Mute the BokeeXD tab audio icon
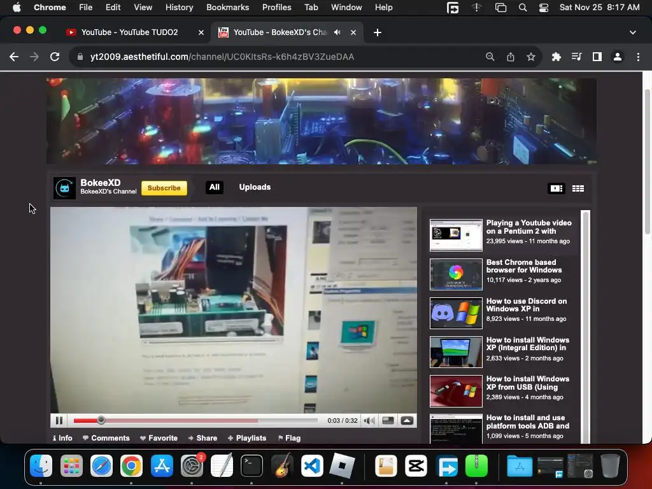The image size is (652, 489). 337,32
